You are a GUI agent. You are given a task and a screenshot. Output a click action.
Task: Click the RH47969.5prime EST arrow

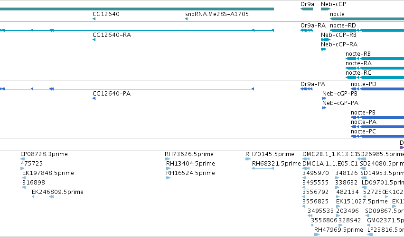coord(317,235)
